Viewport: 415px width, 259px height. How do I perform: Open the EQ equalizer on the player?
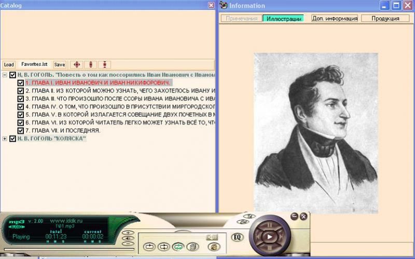tap(237, 237)
